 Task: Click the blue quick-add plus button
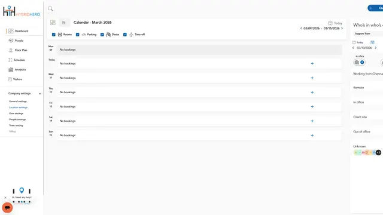coord(375,8)
